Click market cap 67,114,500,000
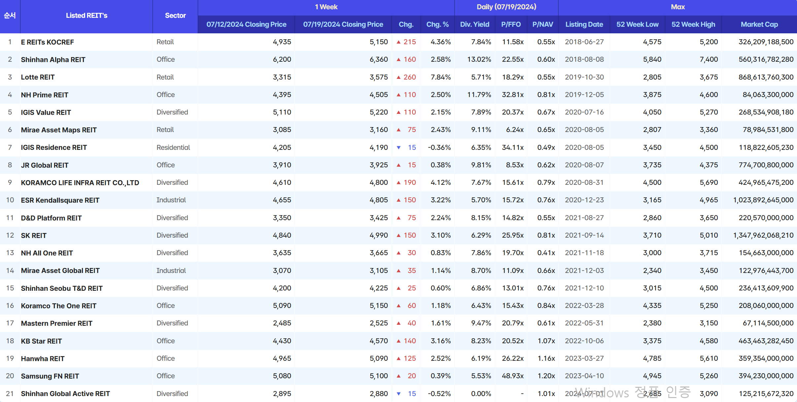797x402 pixels. 768,323
